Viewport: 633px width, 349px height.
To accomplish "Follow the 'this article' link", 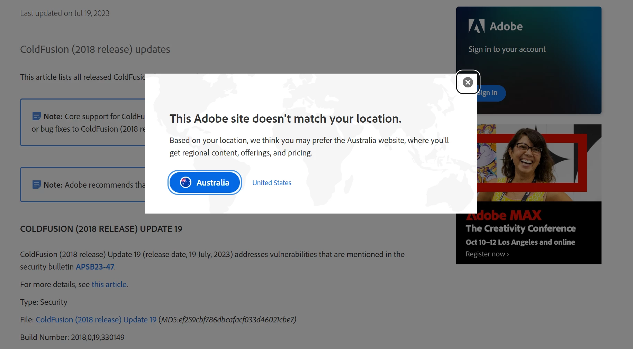I will [109, 284].
